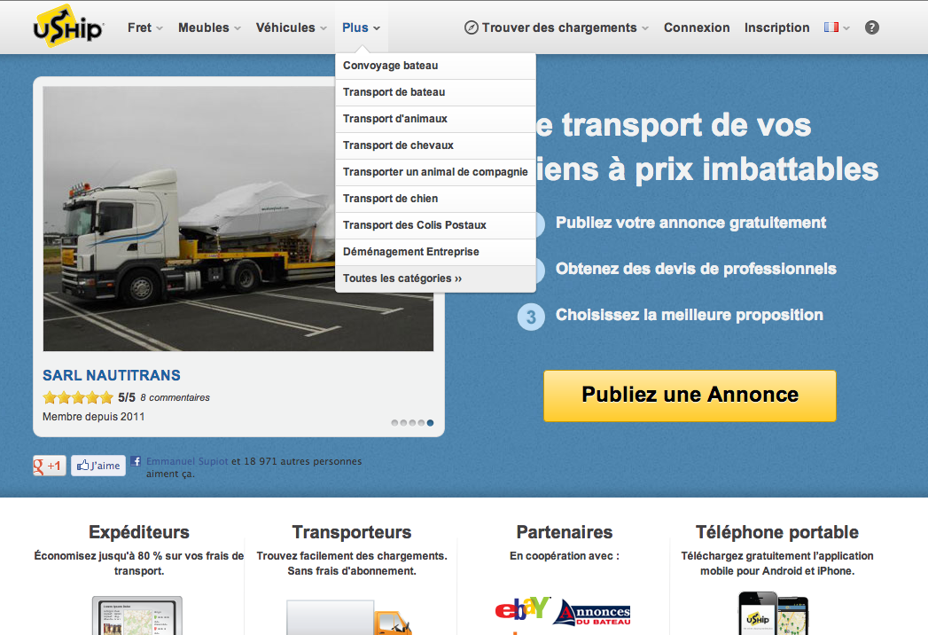Expand the Meubles dropdown menu

(209, 27)
